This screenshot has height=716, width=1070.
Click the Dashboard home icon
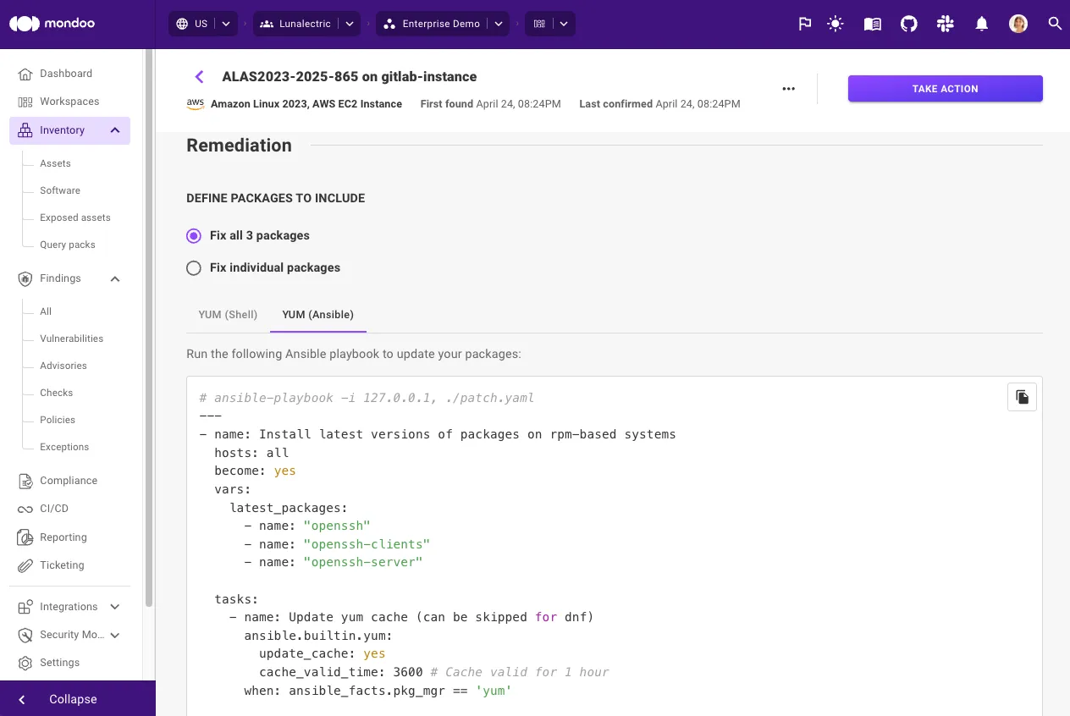25,74
